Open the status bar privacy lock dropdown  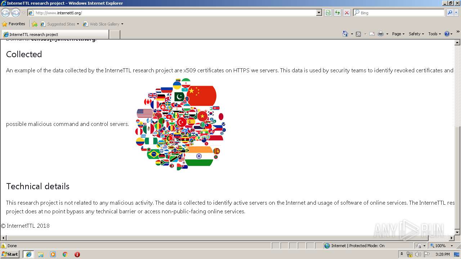421,246
